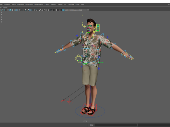Click the Gamma reset icon
This screenshot has height=127, width=170.
coord(56,10)
